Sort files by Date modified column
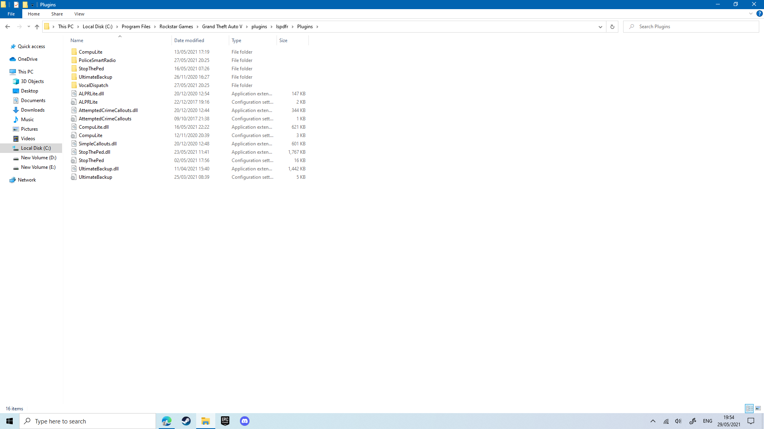Screen dimensions: 764x429 [x=189, y=41]
